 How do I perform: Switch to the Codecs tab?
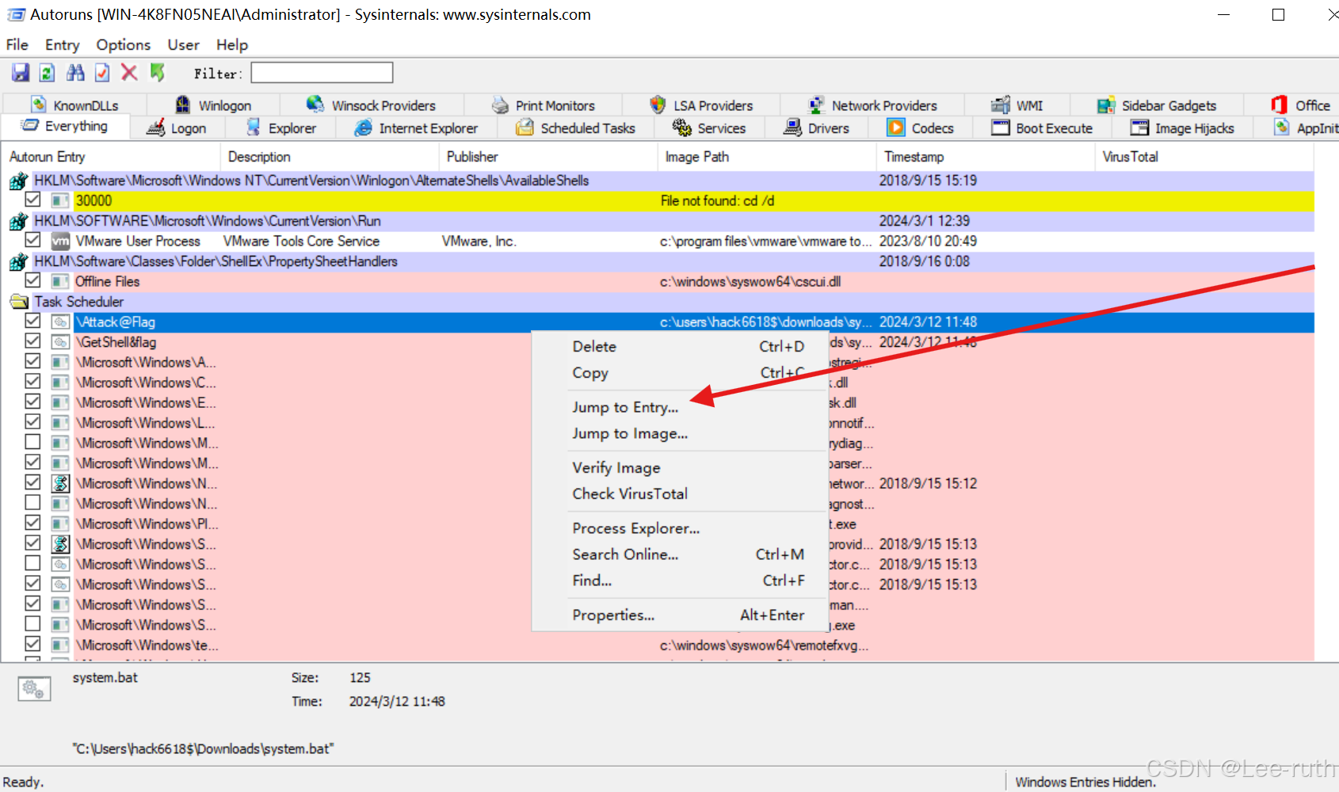tap(921, 128)
